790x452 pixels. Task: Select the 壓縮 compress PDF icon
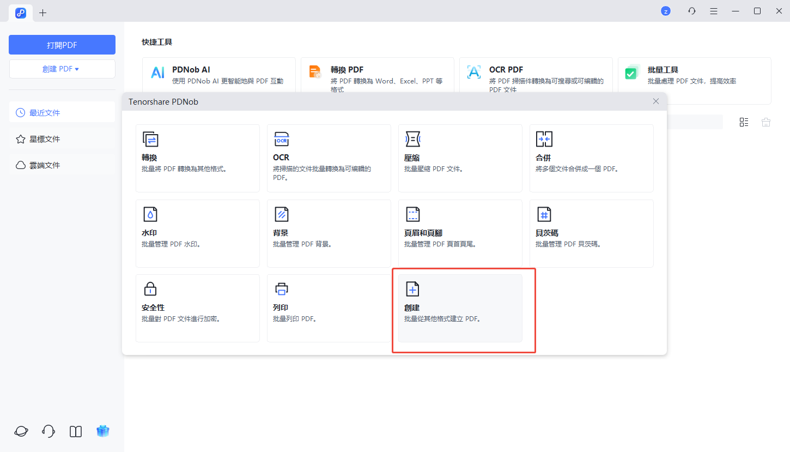[412, 140]
